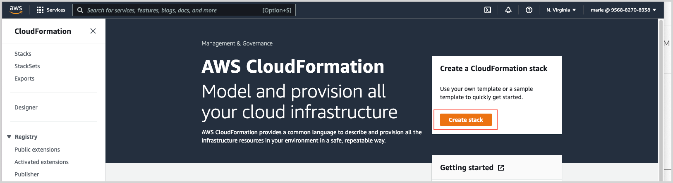Open the notifications bell
This screenshot has height=183, width=673.
pos(508,10)
